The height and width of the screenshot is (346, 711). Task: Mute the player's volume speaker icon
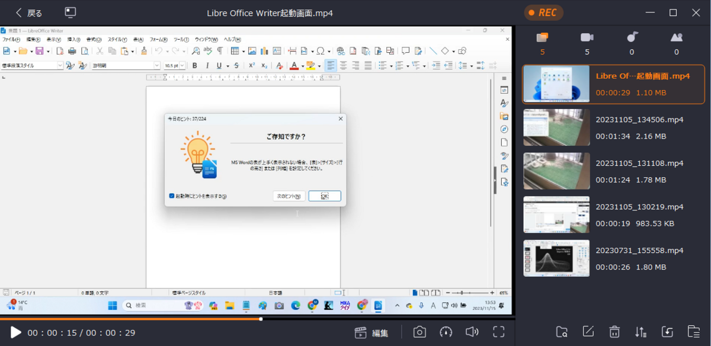click(472, 332)
